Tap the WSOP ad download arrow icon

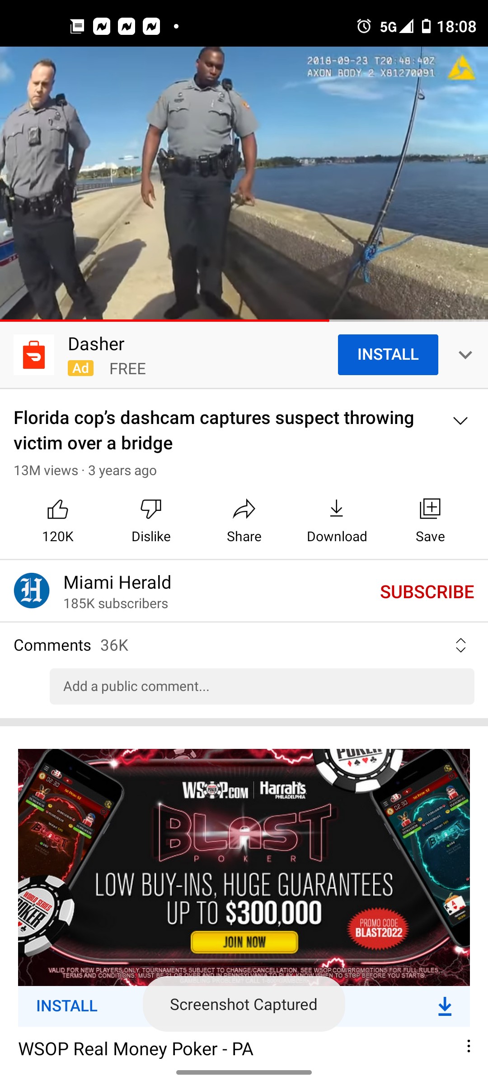[445, 1006]
